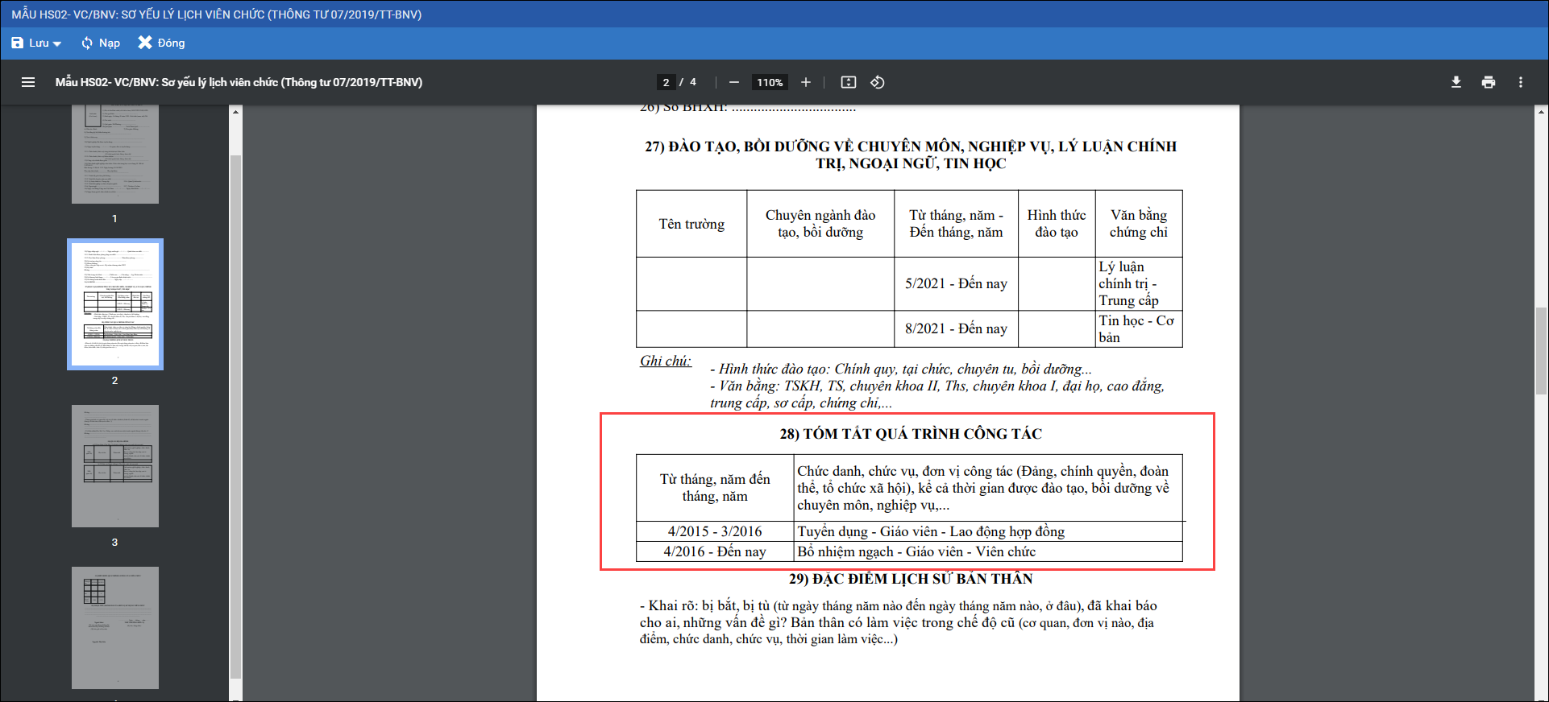Click the Nạp reload button

point(101,43)
